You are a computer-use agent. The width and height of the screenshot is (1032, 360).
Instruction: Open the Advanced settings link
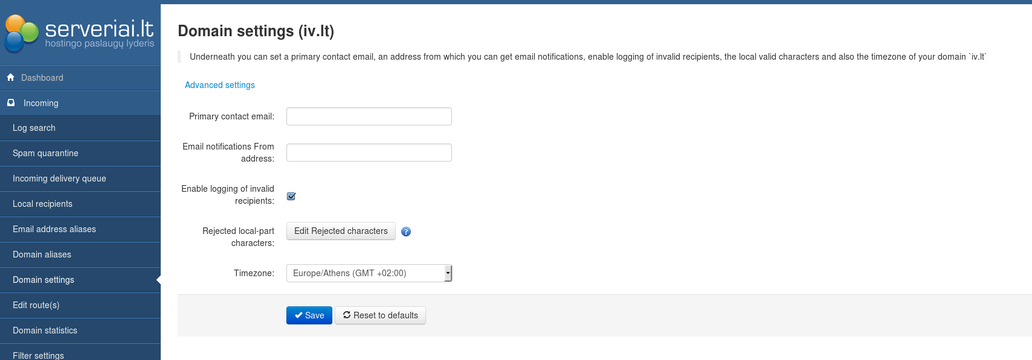[x=220, y=85]
